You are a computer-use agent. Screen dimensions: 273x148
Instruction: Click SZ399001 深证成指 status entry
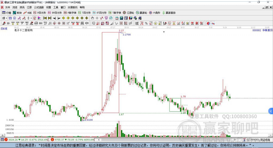click(256, 140)
